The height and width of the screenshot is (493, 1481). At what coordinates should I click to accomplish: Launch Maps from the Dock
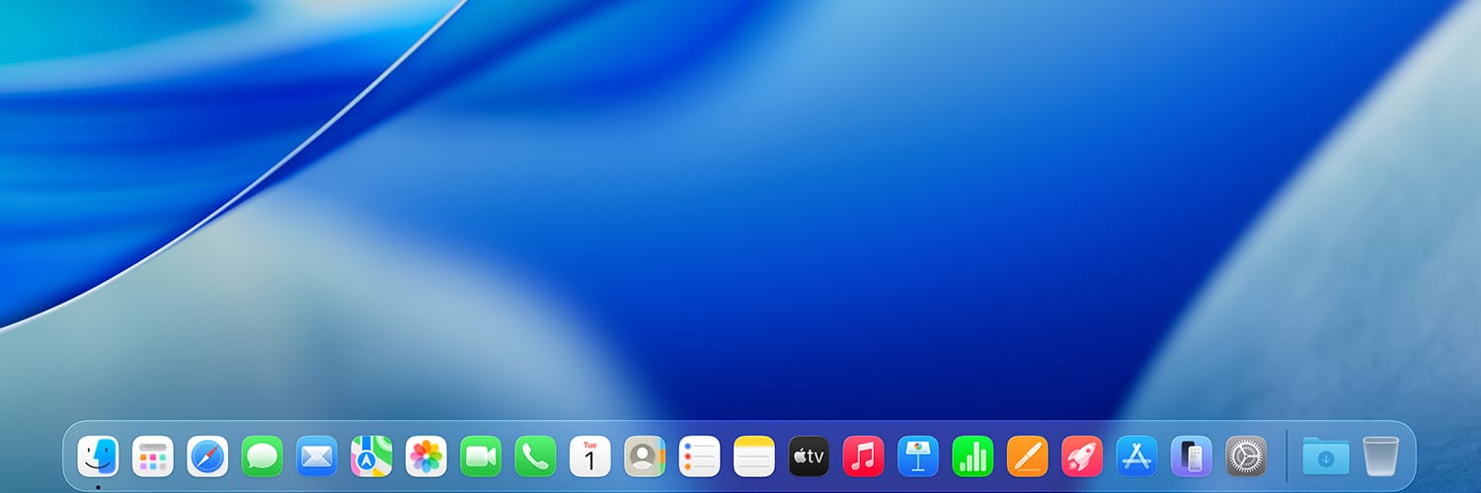click(x=371, y=457)
